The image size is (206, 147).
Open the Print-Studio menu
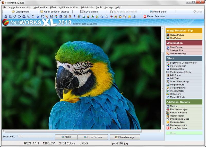(87, 7)
